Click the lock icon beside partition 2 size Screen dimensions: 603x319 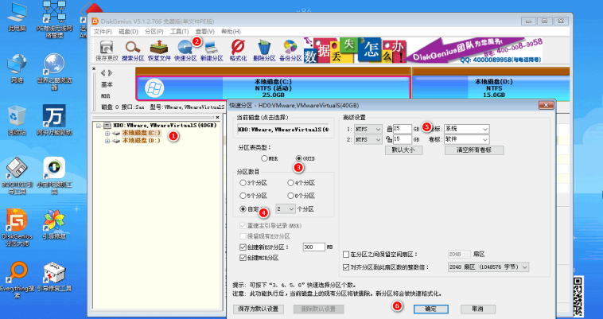tap(389, 140)
